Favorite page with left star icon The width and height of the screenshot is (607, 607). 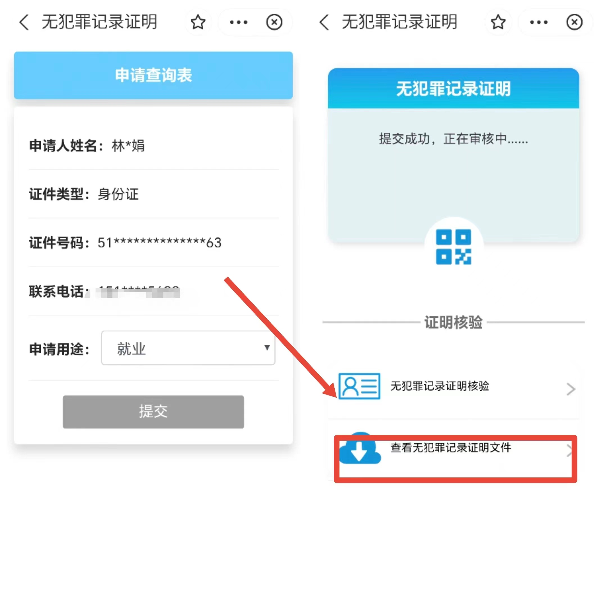point(198,22)
